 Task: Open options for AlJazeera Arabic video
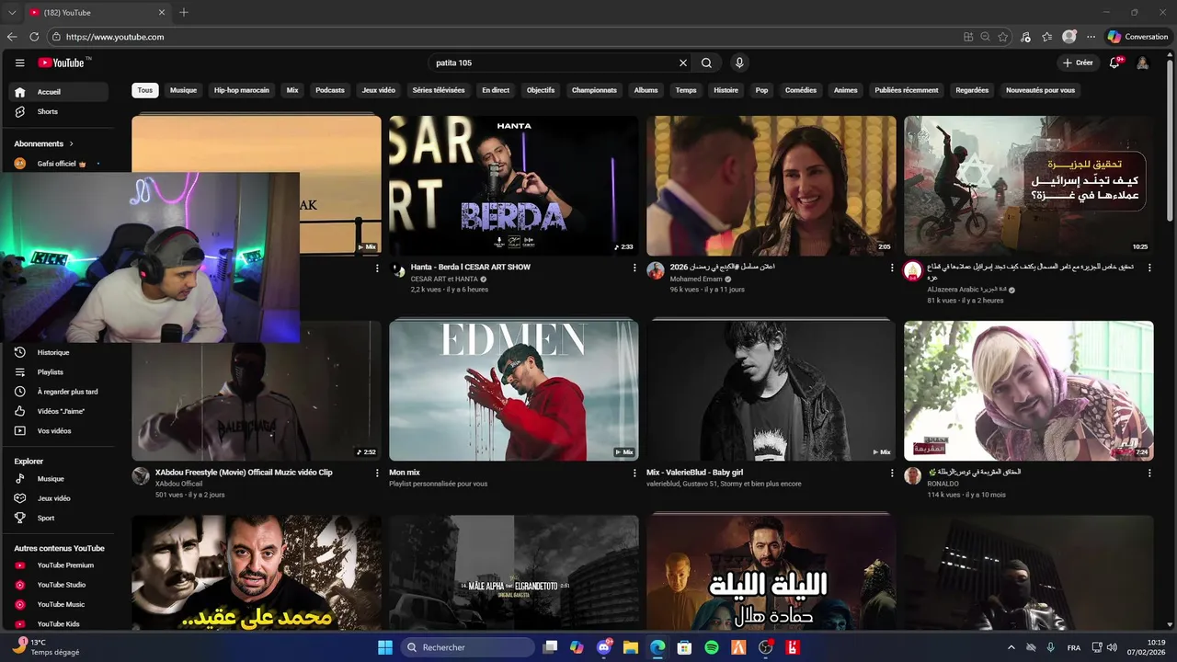coord(1148,268)
